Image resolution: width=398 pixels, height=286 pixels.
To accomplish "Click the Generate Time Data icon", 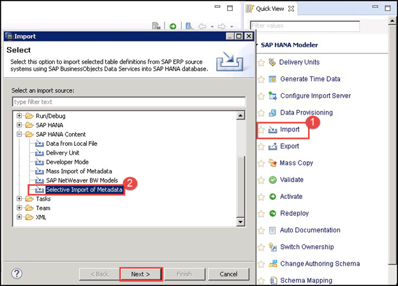I will point(273,79).
